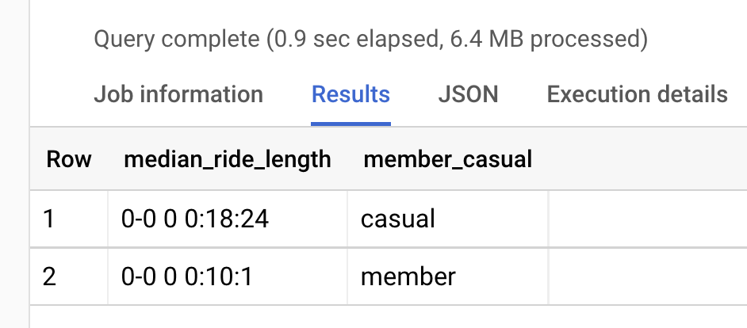Select the 0:10:1 median ride length cell
747x328 pixels.
(x=228, y=277)
